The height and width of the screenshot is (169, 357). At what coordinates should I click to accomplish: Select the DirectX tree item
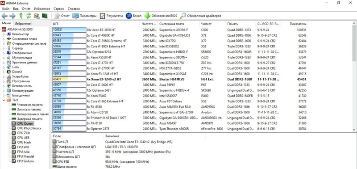click(15, 72)
